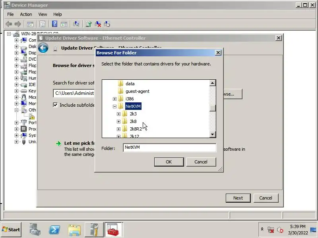Viewport: 318px width, 238px height.
Task: Select the highlighted NetKVM folder
Action: pos(133,106)
